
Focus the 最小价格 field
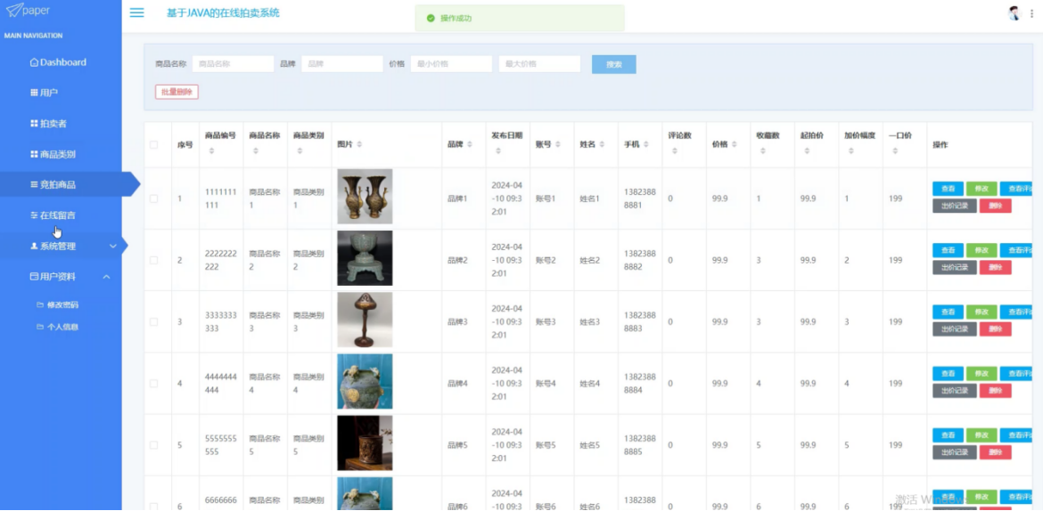(x=451, y=64)
